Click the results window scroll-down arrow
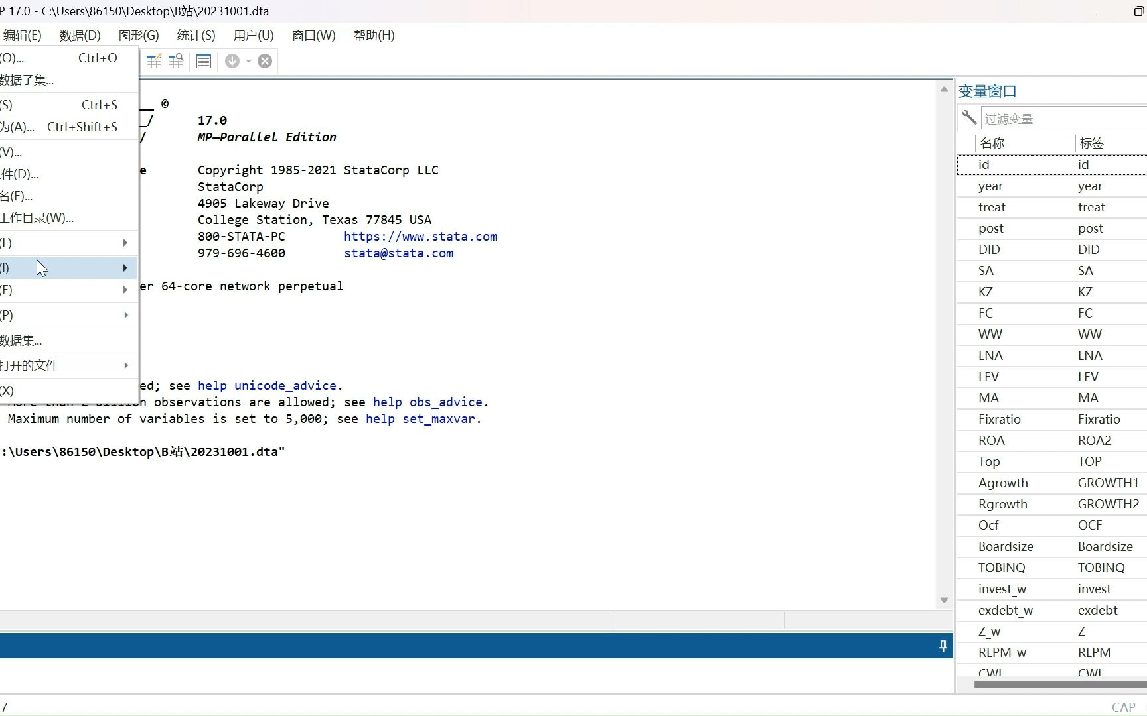The image size is (1147, 716). click(944, 601)
